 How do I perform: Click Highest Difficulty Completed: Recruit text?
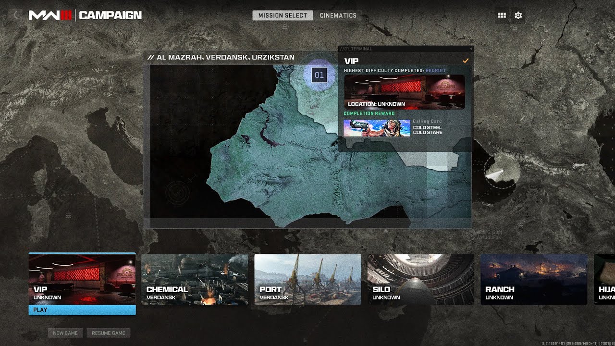pos(395,71)
